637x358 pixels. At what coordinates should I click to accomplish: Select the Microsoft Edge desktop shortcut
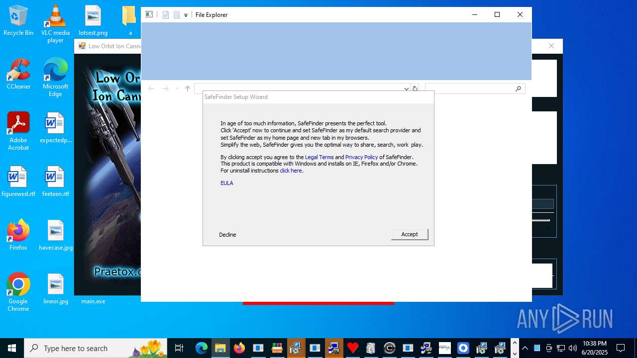click(55, 78)
